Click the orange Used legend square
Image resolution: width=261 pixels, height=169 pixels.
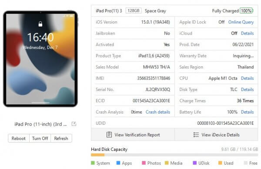click(220, 162)
